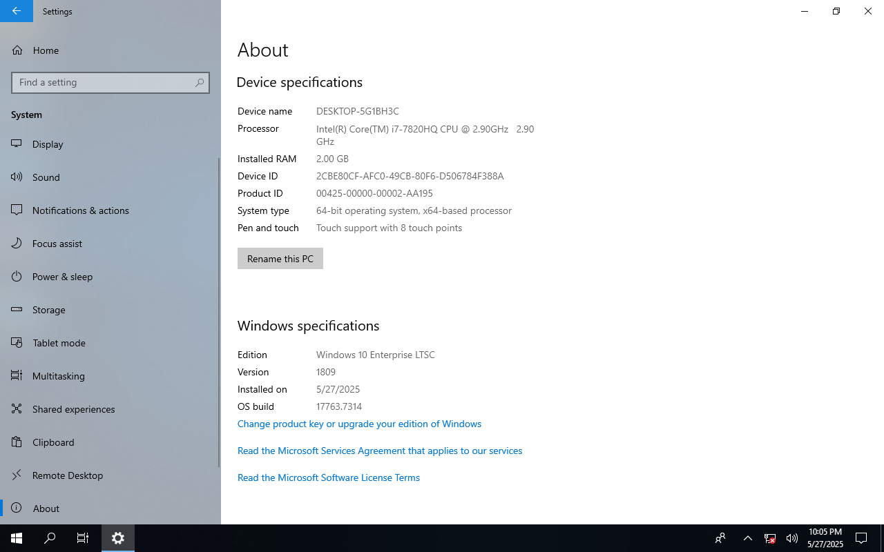This screenshot has height=552, width=884.
Task: Open the Windows Start menu
Action: pyautogui.click(x=17, y=538)
